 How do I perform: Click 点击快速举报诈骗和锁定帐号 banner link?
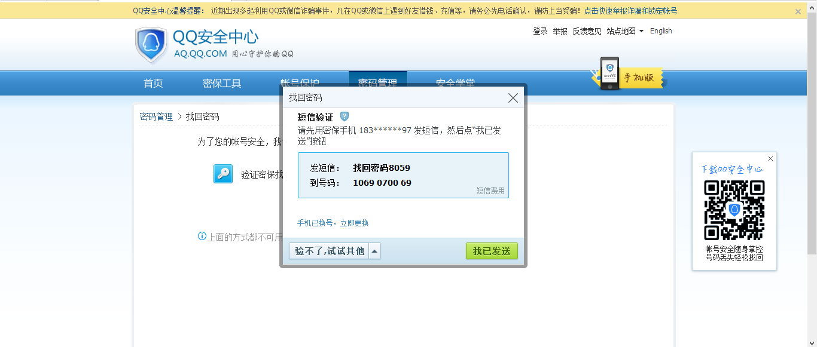[630, 11]
